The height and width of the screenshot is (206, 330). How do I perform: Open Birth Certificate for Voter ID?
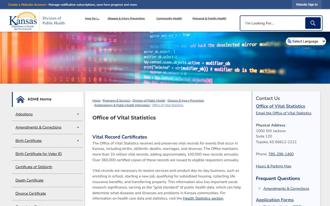[38, 154]
